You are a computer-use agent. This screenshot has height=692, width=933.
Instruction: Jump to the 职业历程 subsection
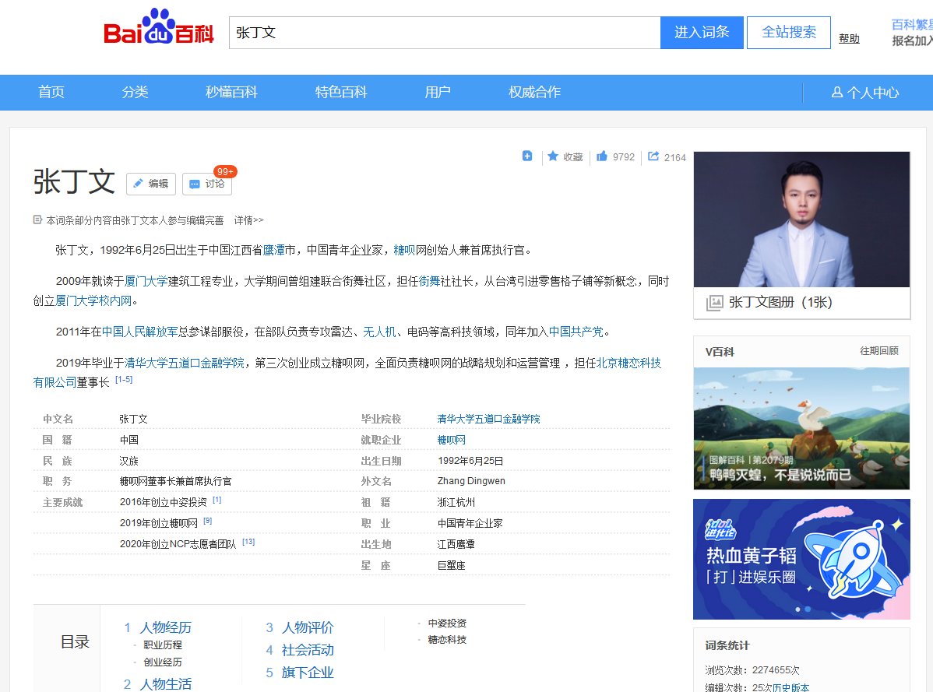163,645
